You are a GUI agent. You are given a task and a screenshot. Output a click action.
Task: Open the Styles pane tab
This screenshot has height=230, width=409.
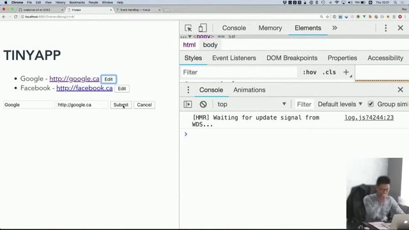pyautogui.click(x=193, y=58)
